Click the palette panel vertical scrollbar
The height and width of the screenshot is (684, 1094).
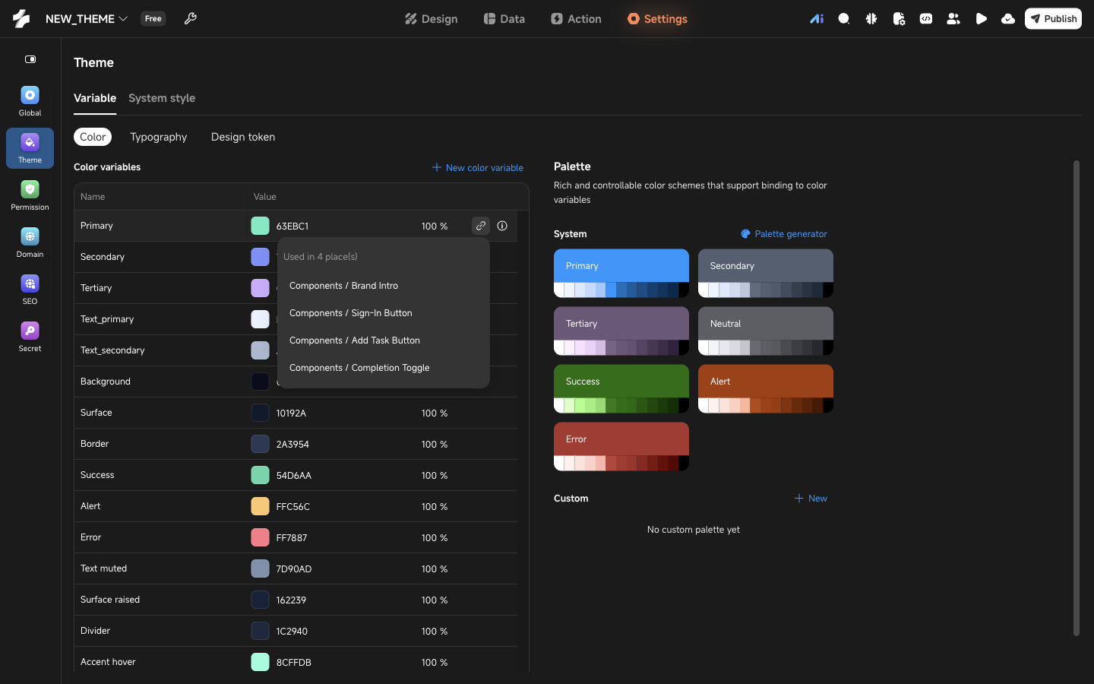click(x=1076, y=397)
